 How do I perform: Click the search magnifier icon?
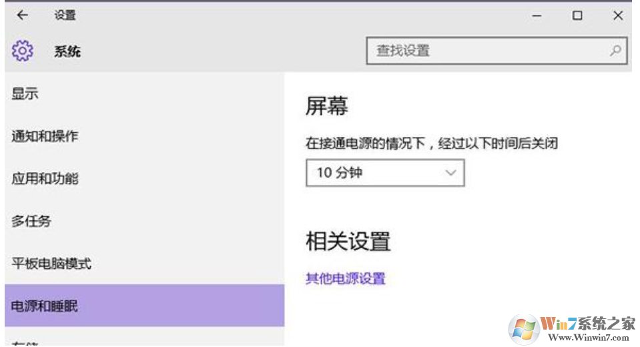coord(615,51)
